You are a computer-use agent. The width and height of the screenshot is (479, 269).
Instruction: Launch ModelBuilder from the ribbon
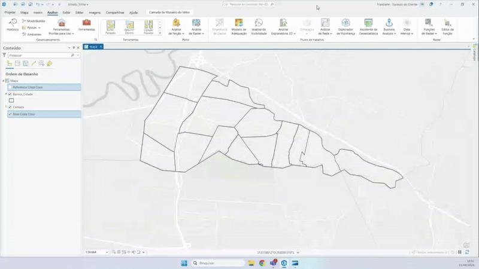pyautogui.click(x=35, y=21)
